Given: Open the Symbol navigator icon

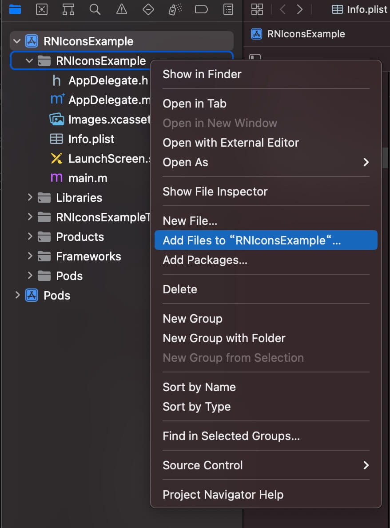Looking at the screenshot, I should [68, 9].
